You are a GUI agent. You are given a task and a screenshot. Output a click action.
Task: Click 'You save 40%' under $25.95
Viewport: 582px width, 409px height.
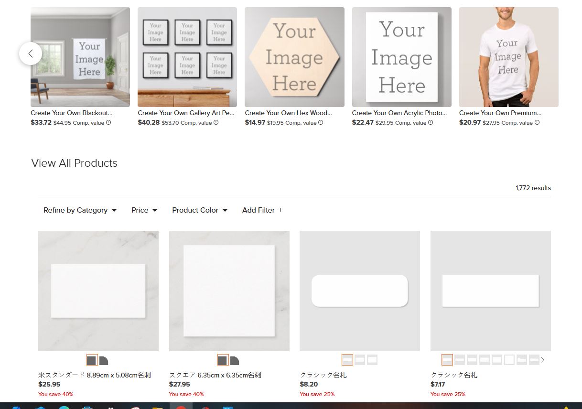(55, 394)
